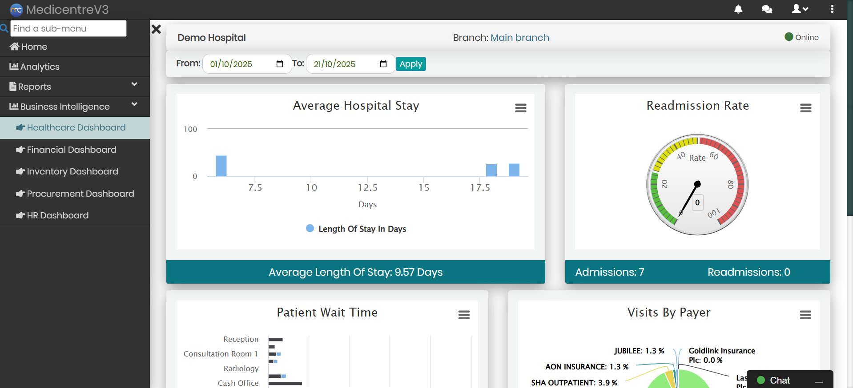
Task: Open the Average Hospital Stay chart menu
Action: pyautogui.click(x=520, y=108)
